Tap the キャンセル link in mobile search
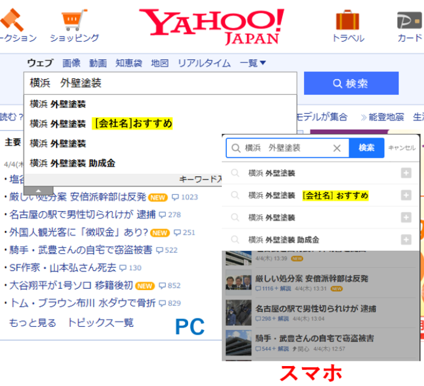The image size is (424, 386). click(x=402, y=148)
